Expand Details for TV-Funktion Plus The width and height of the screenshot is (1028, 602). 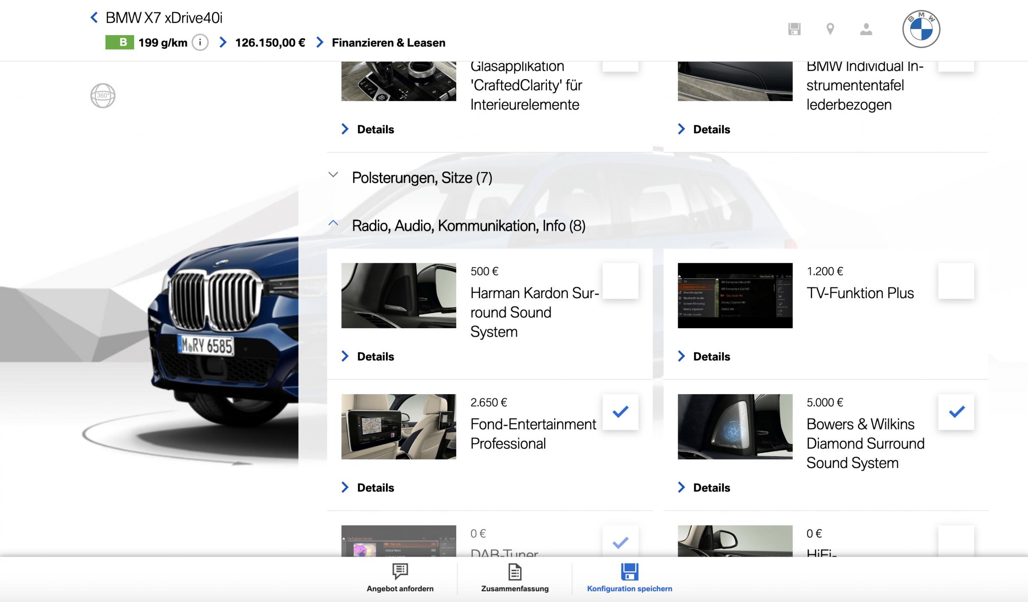tap(704, 356)
